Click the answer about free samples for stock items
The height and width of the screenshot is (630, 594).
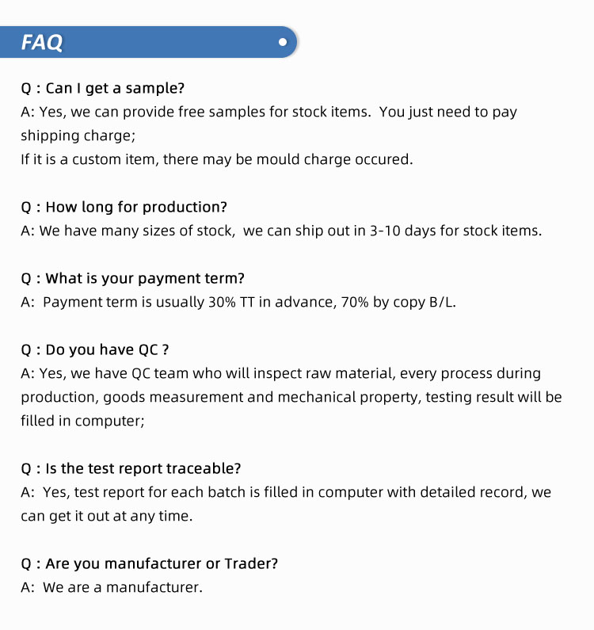click(268, 112)
